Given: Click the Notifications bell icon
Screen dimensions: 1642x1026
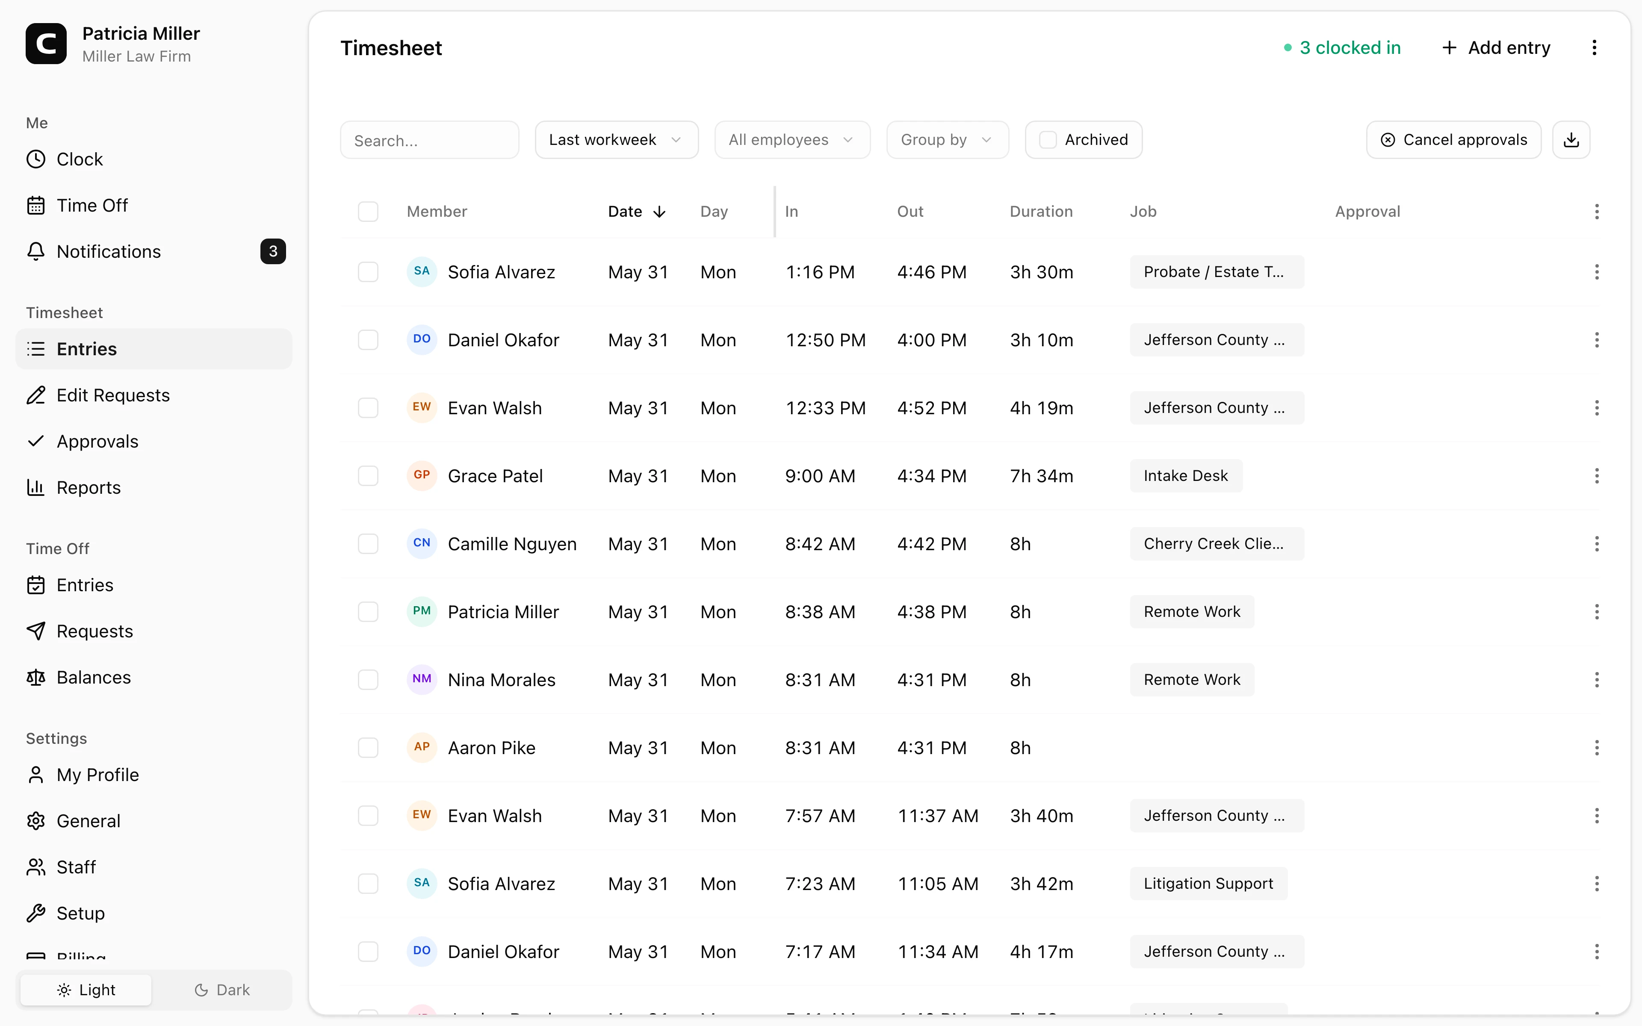Looking at the screenshot, I should click(x=36, y=252).
